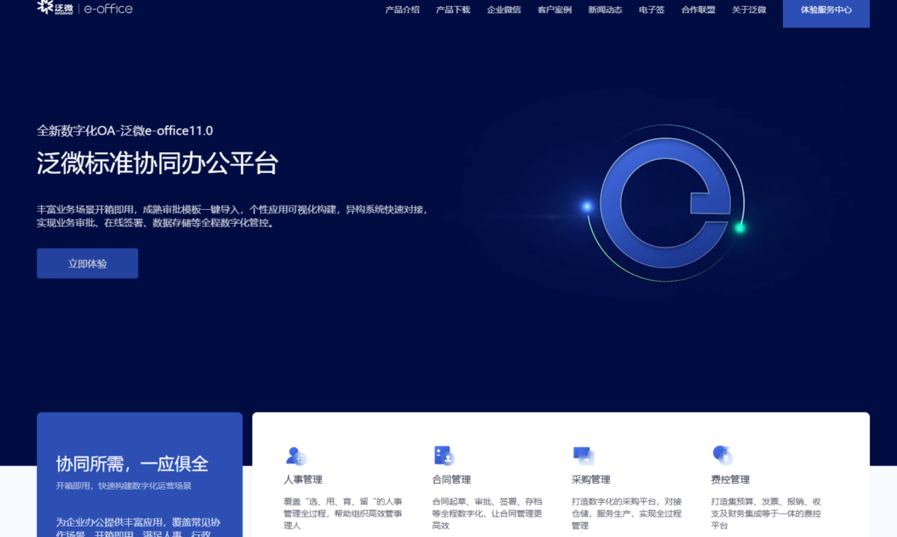Click the 采购管理 purchase icon
897x537 pixels.
[583, 456]
